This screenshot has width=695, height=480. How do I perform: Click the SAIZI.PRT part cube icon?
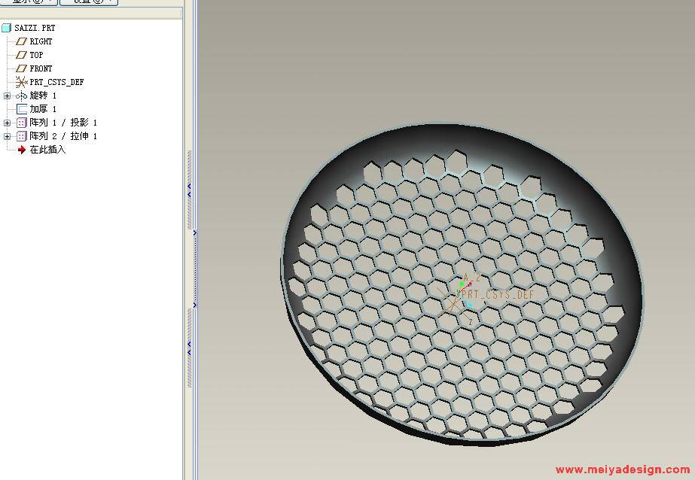(x=6, y=28)
